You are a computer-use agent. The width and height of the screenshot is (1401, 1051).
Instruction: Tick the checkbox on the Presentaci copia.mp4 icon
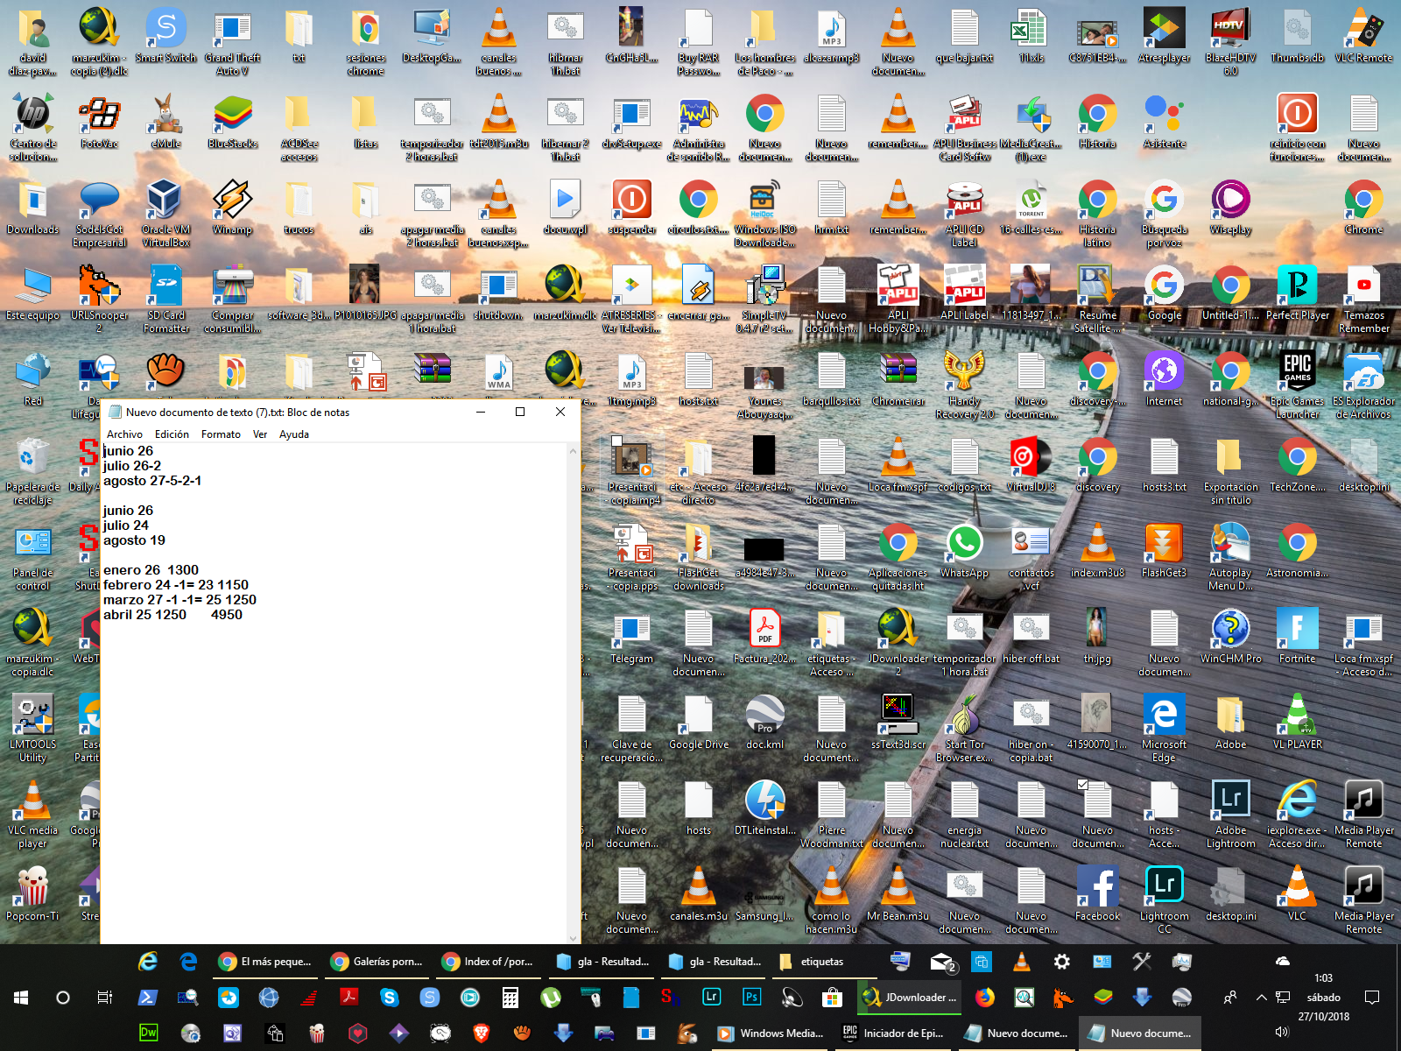(617, 441)
